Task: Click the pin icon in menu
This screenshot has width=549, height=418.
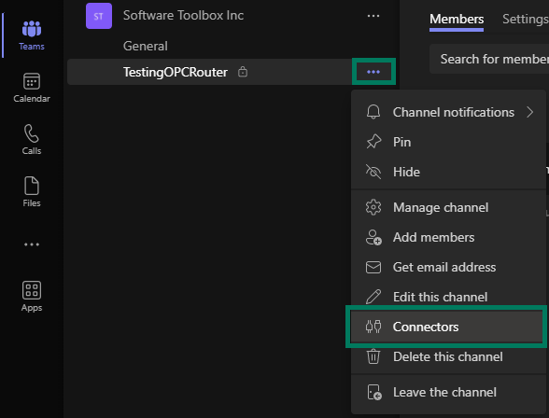Action: (373, 142)
